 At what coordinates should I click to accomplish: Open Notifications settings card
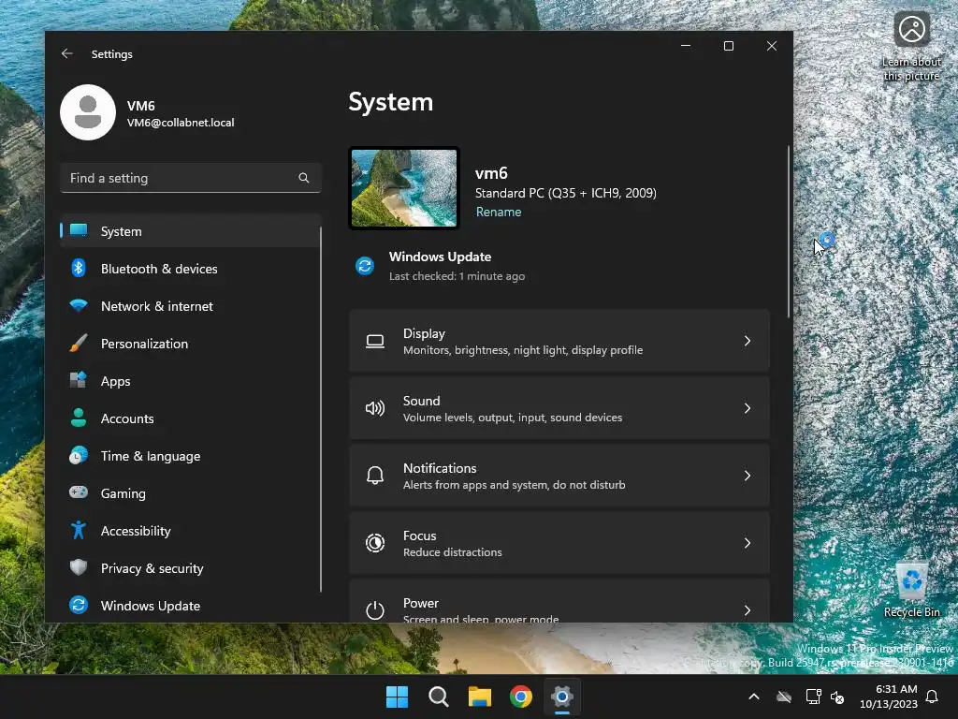(x=559, y=476)
